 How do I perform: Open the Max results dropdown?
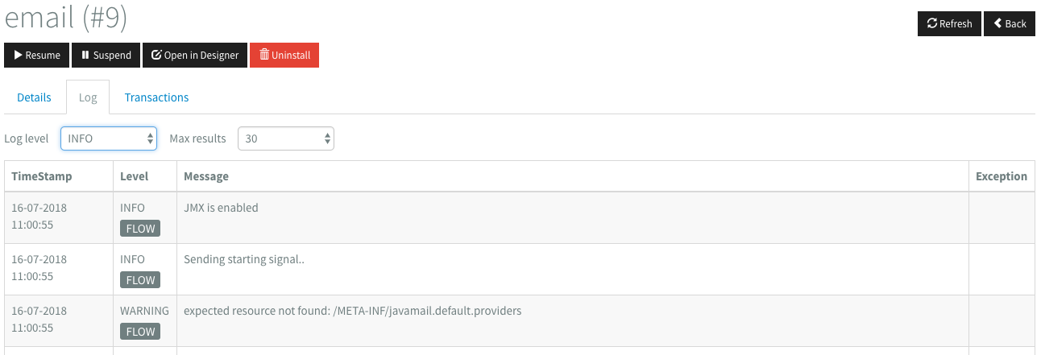pyautogui.click(x=286, y=138)
